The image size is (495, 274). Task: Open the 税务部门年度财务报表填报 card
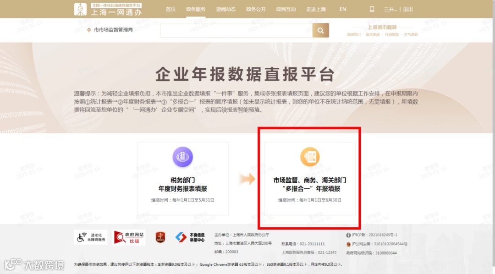pos(183,179)
